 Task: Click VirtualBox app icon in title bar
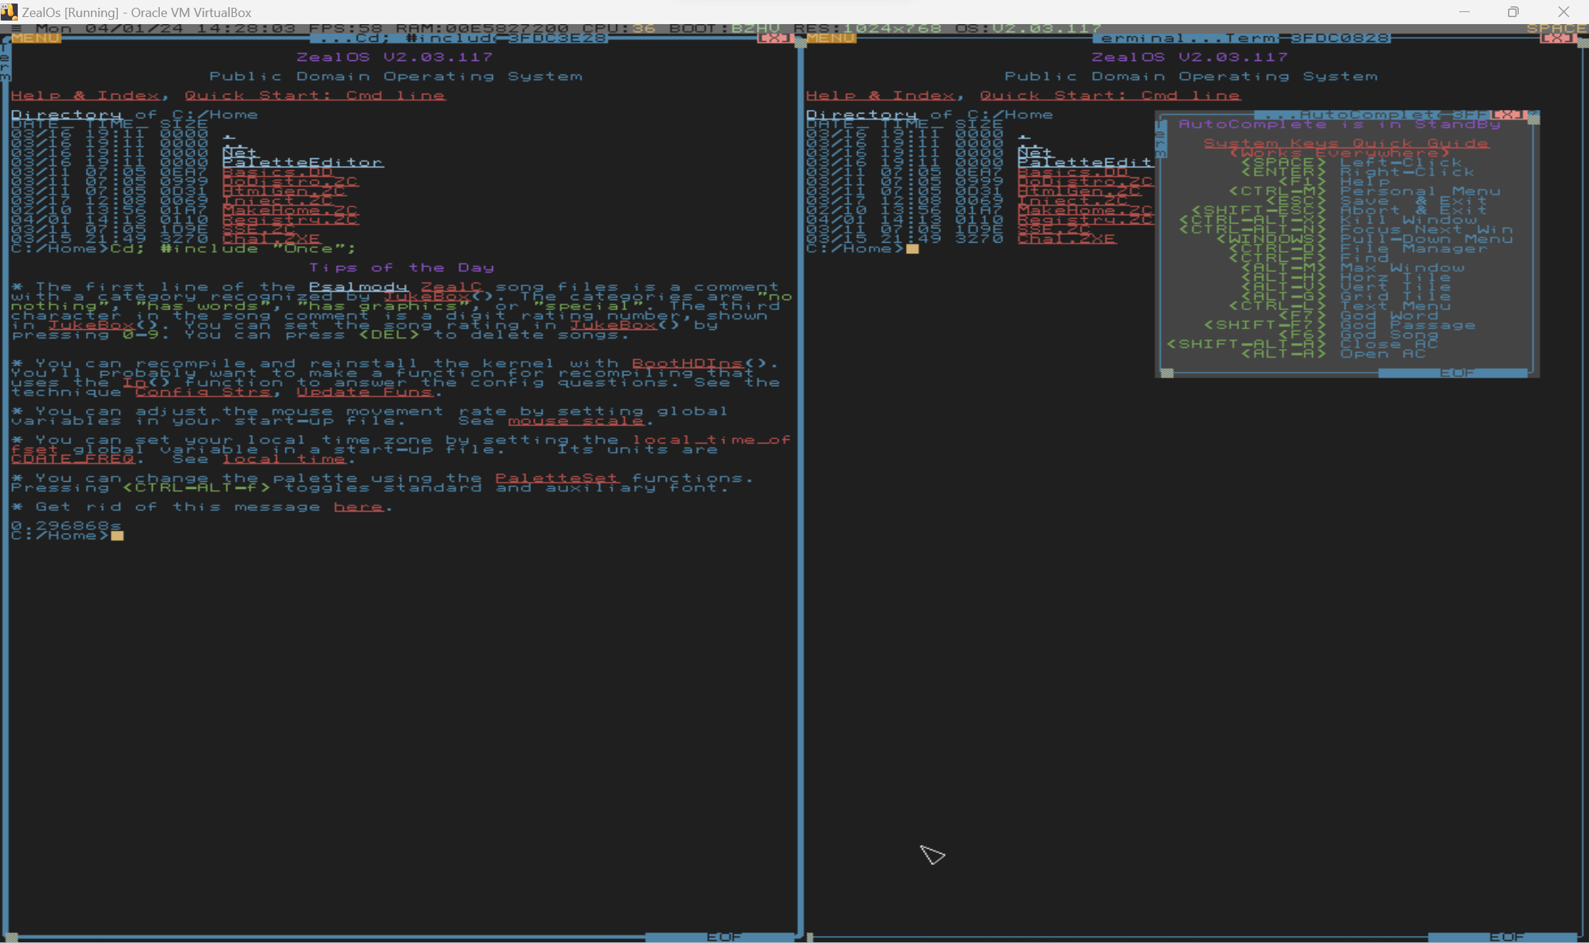tap(9, 12)
